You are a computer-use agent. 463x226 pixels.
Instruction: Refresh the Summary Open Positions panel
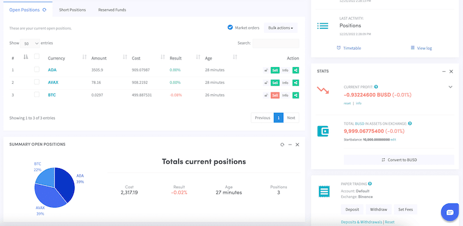tap(282, 145)
